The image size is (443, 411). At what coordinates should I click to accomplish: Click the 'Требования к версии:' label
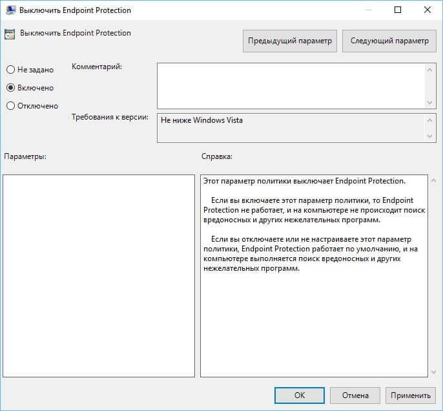[110, 117]
